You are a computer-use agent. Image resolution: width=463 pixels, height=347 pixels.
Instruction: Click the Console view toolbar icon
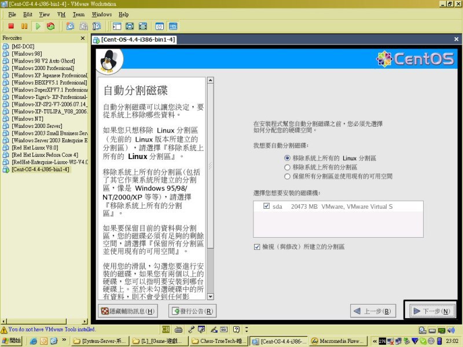pos(173,26)
